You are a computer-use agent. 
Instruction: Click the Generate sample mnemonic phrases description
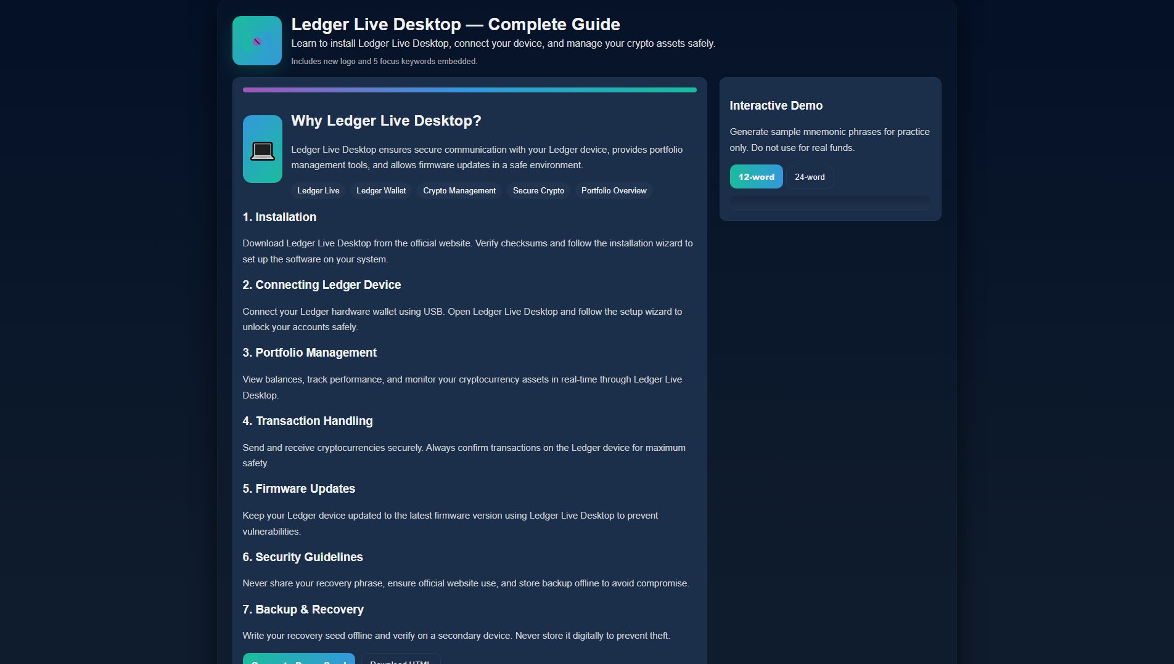click(x=830, y=140)
